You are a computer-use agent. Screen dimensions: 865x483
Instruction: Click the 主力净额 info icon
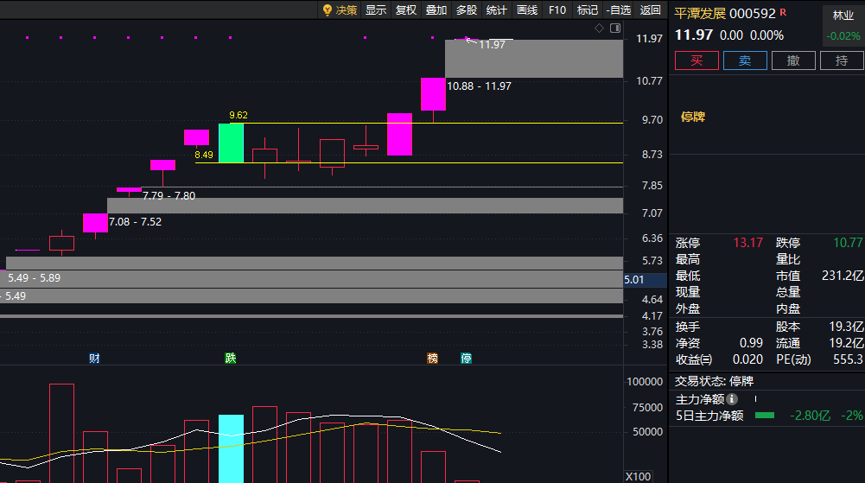point(732,398)
